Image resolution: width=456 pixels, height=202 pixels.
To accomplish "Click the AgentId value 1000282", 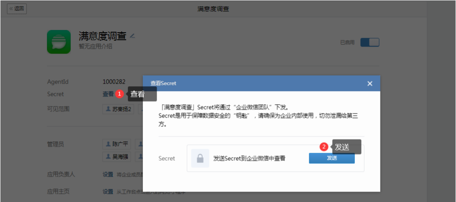I will [x=114, y=82].
